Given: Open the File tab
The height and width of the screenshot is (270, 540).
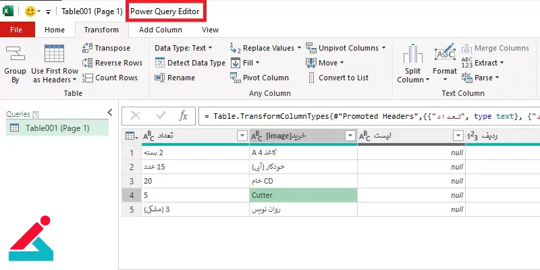Looking at the screenshot, I should 16,30.
